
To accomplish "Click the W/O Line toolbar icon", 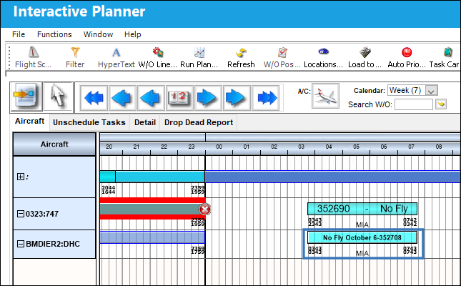I will (x=158, y=52).
